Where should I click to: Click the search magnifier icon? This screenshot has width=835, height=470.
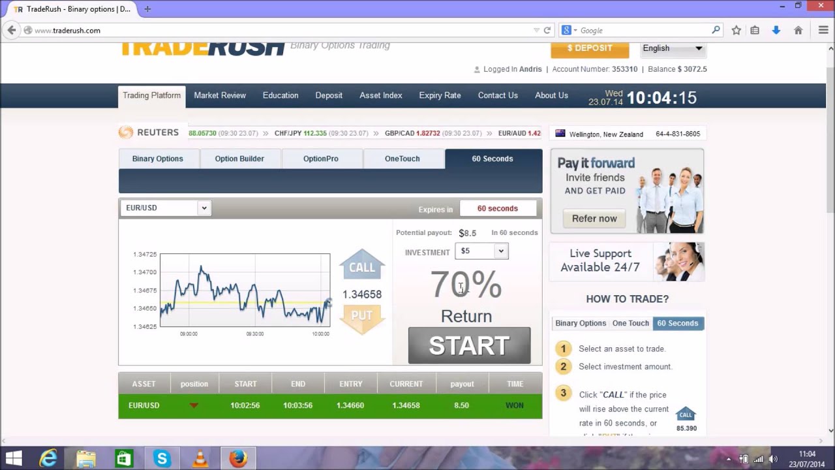coord(716,30)
